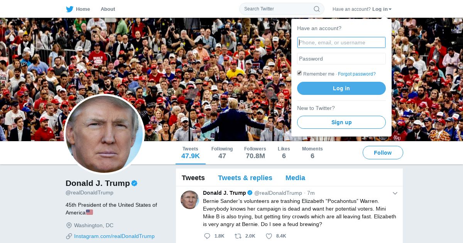This screenshot has height=243, width=463.
Task: Focus the Password input field
Action: point(341,59)
